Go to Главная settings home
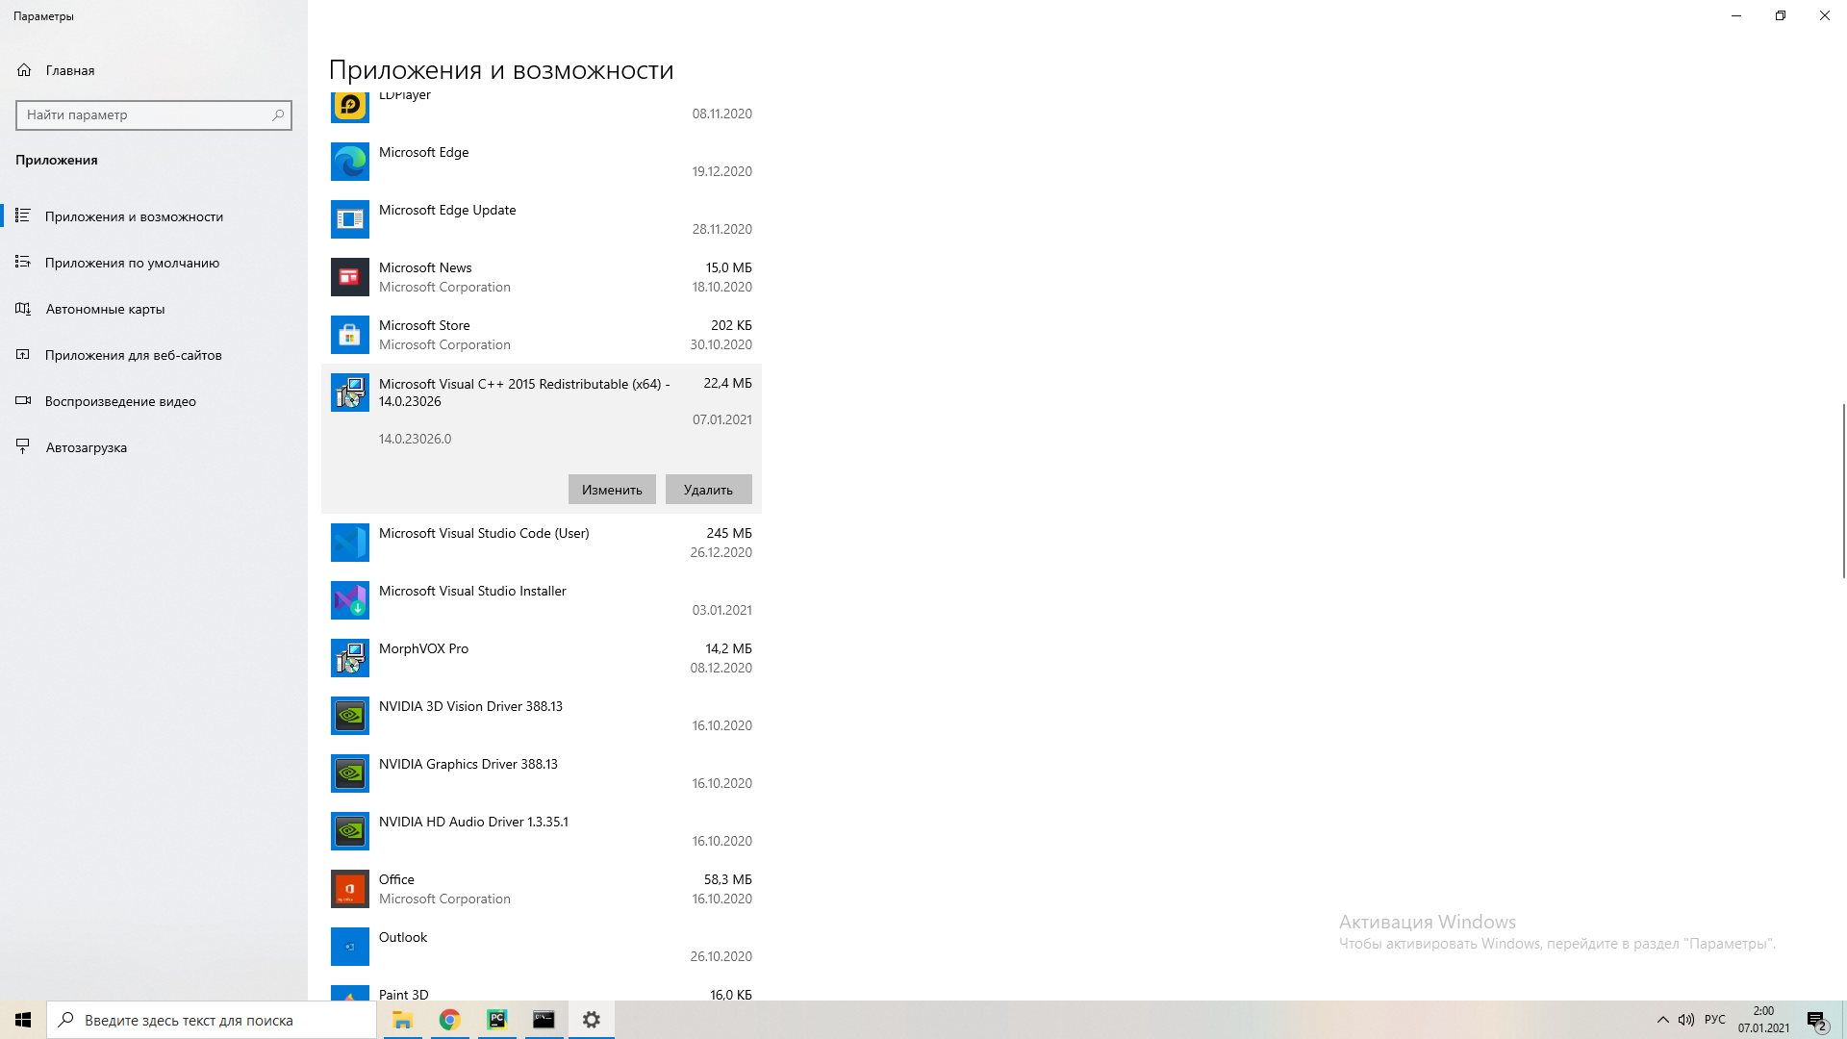The image size is (1847, 1039). tap(154, 70)
